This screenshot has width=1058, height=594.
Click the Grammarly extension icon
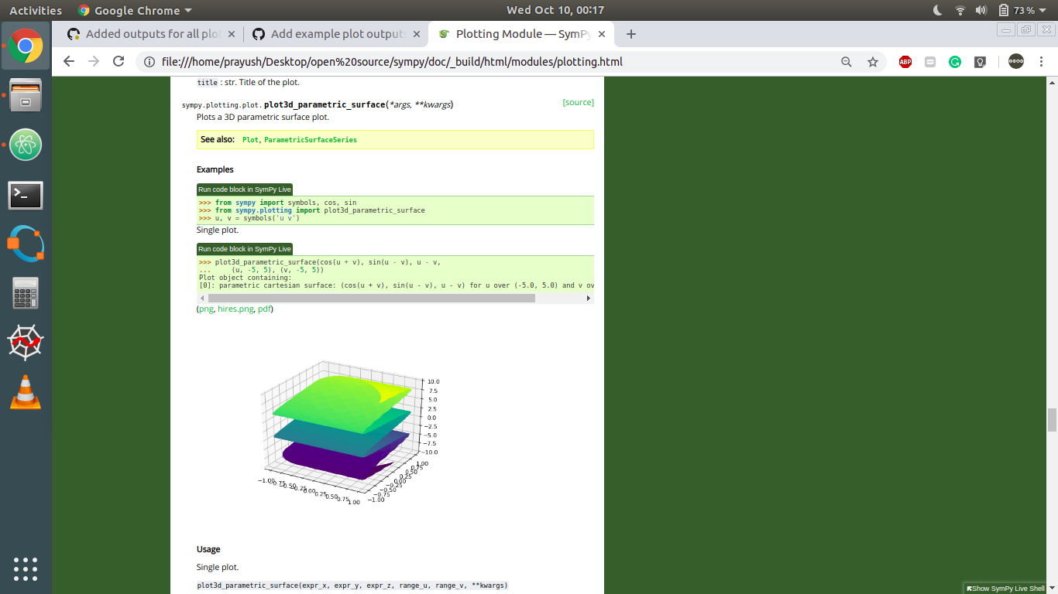[955, 62]
